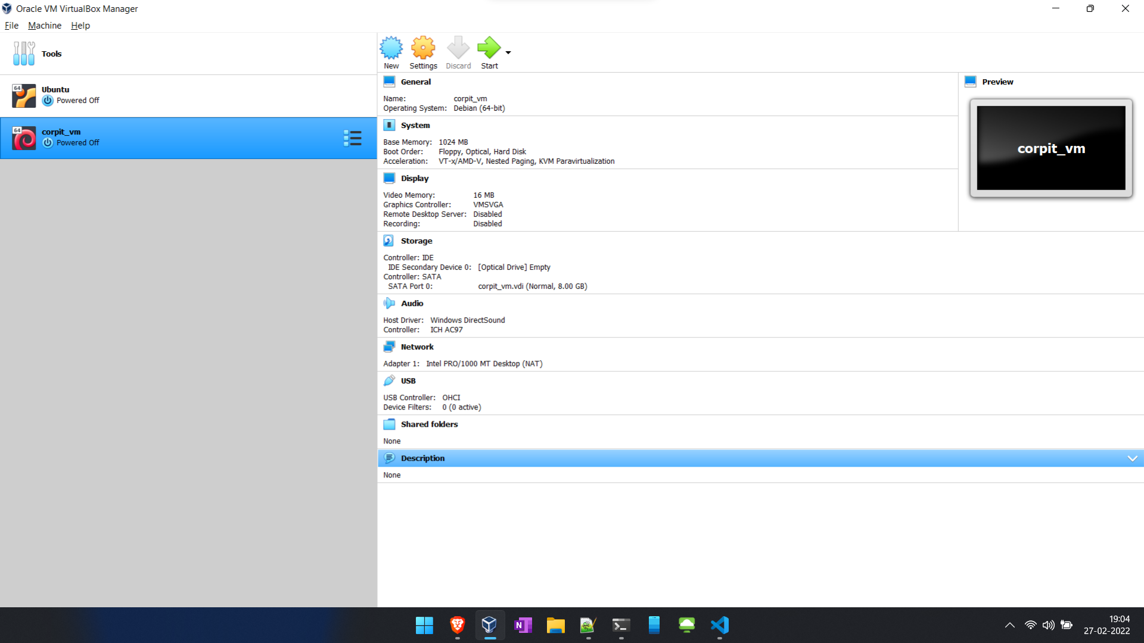This screenshot has height=643, width=1144.
Task: Open Settings gear for corpit_vm
Action: click(423, 48)
